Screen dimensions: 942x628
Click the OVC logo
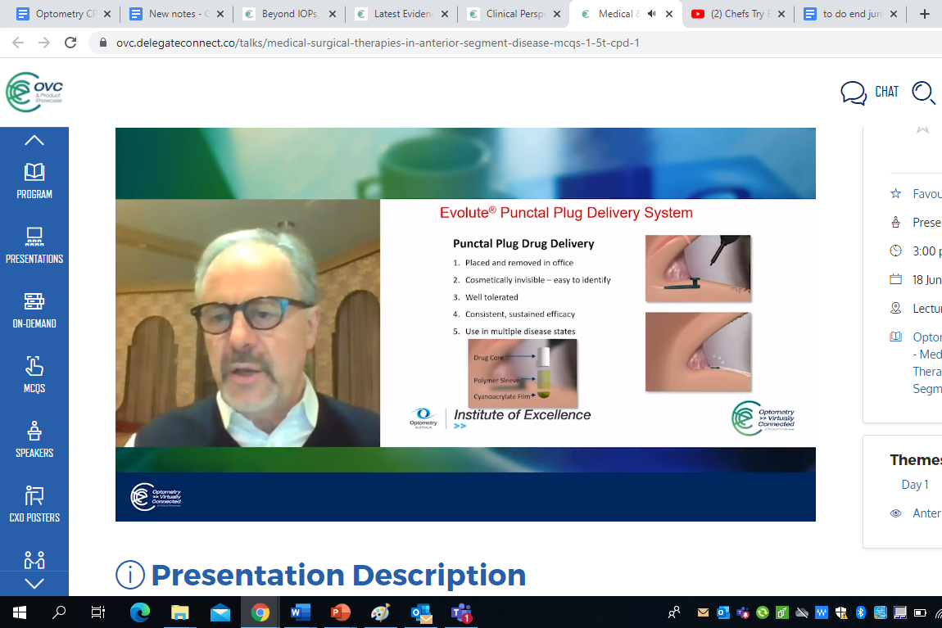tap(34, 93)
